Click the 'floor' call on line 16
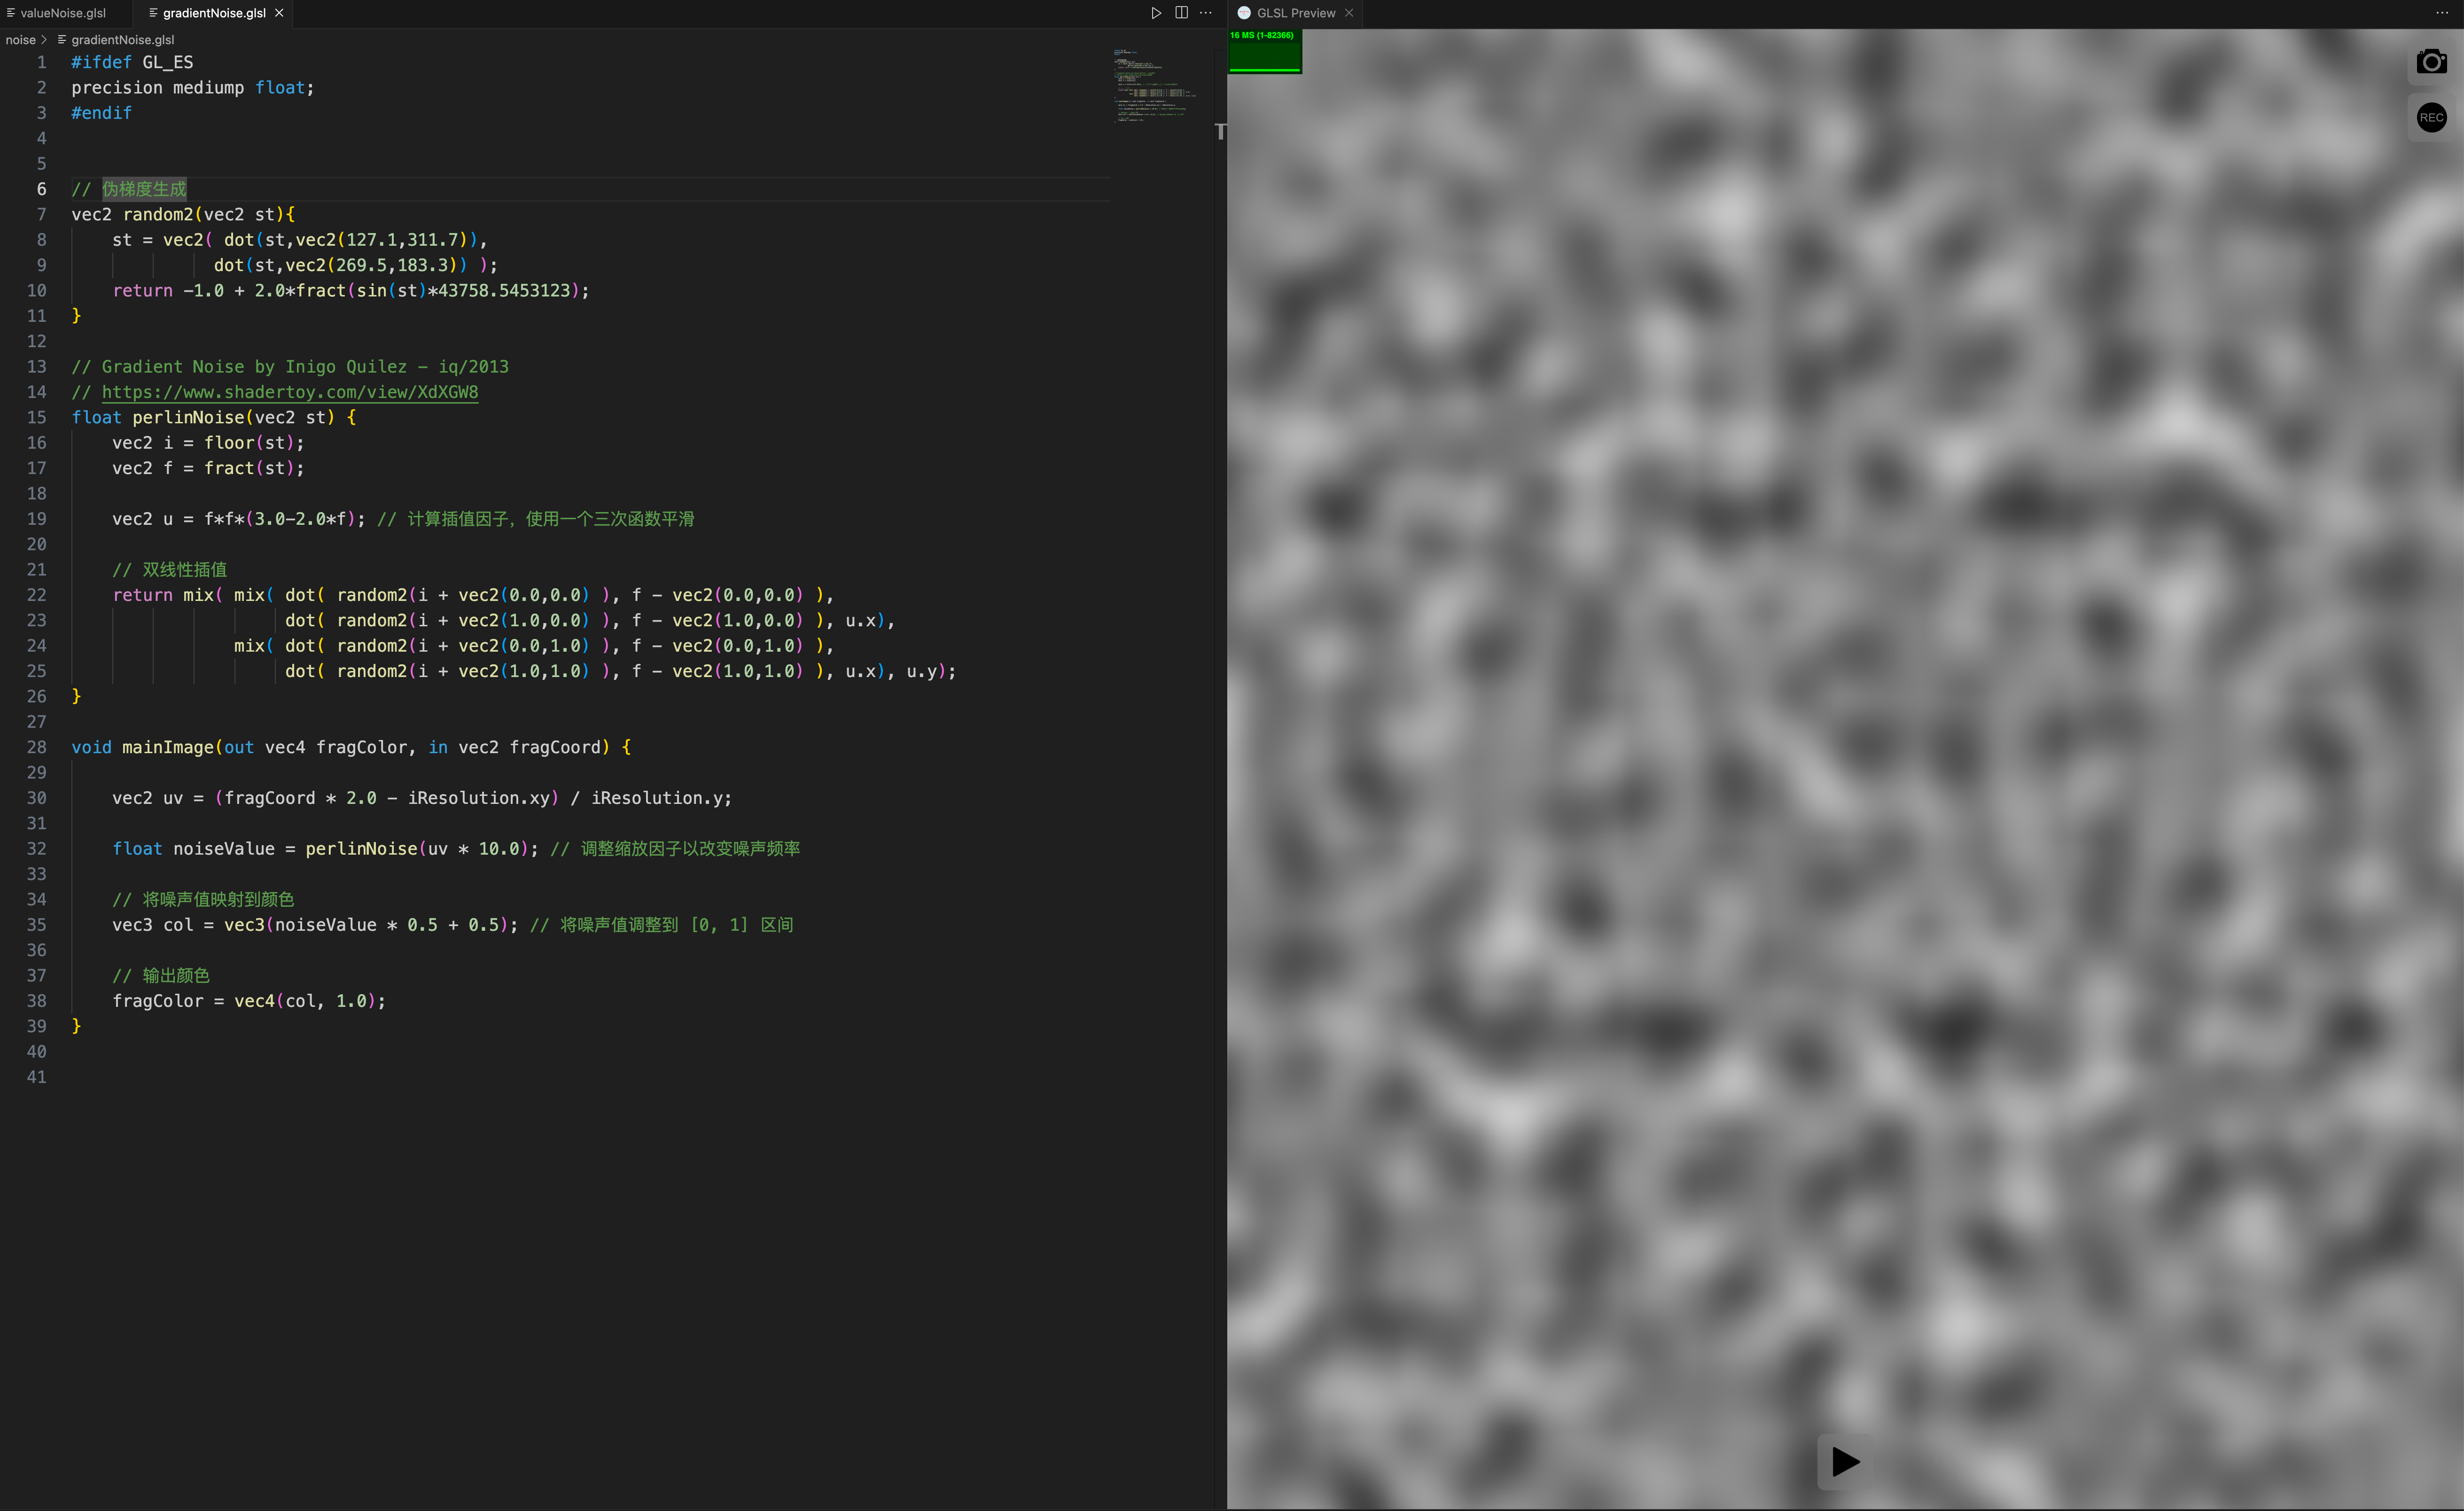 point(229,442)
